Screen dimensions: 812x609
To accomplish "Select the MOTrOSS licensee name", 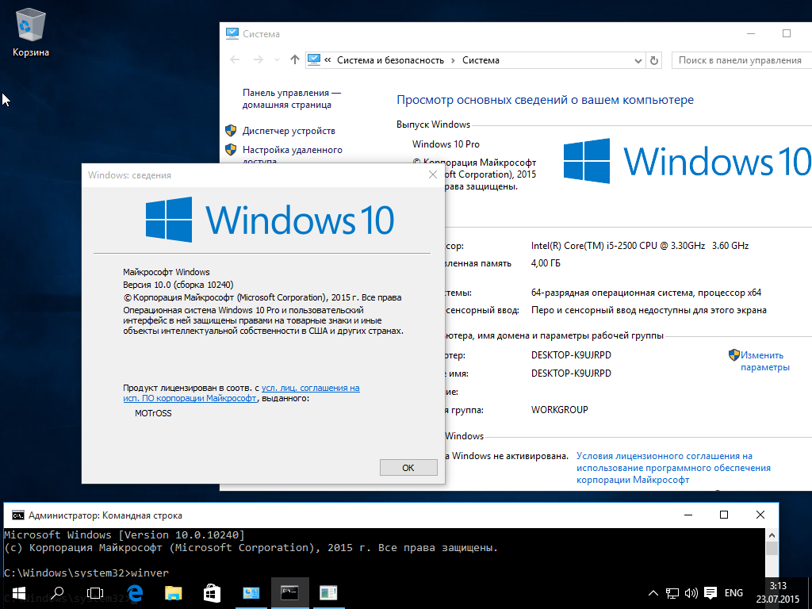I will pos(153,413).
